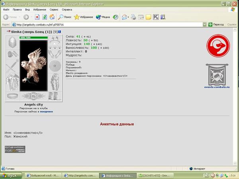Open the History clock icon
This screenshot has height=179, width=239.
pos(116,17)
